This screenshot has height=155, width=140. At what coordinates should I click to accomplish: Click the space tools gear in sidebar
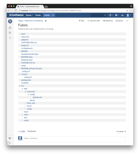pyautogui.click(x=10, y=138)
